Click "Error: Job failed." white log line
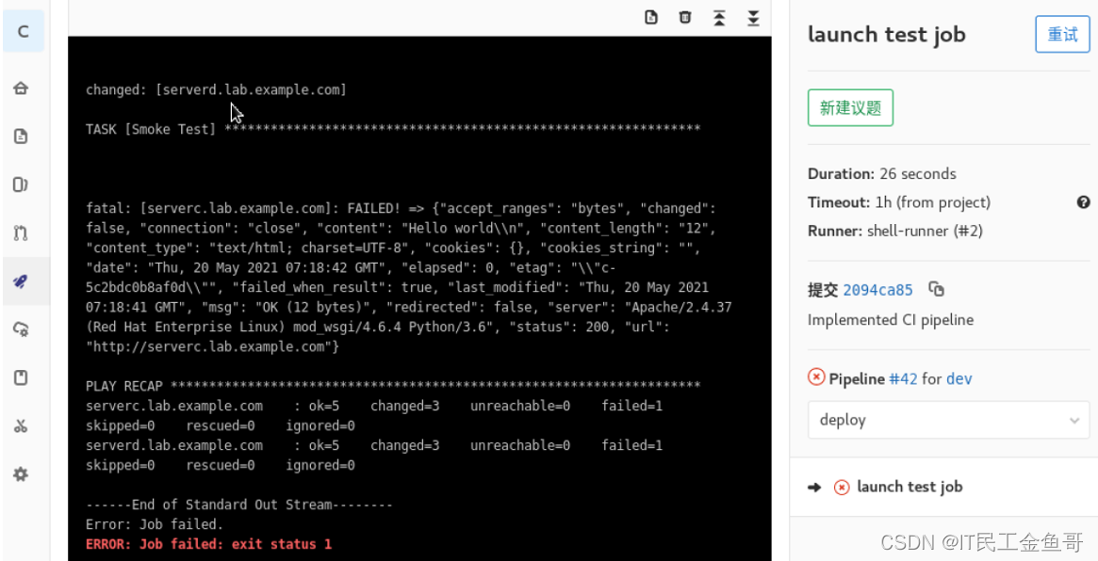Image resolution: width=1098 pixels, height=561 pixels. [154, 524]
